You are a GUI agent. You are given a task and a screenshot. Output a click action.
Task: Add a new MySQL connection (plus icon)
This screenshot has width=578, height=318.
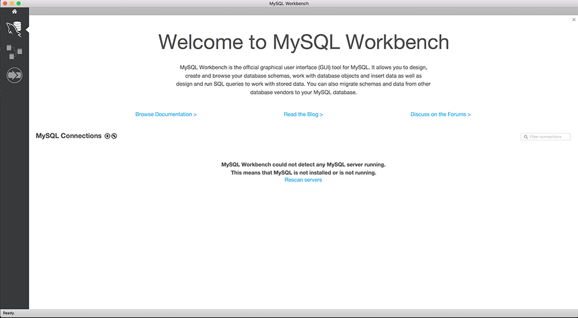point(108,136)
